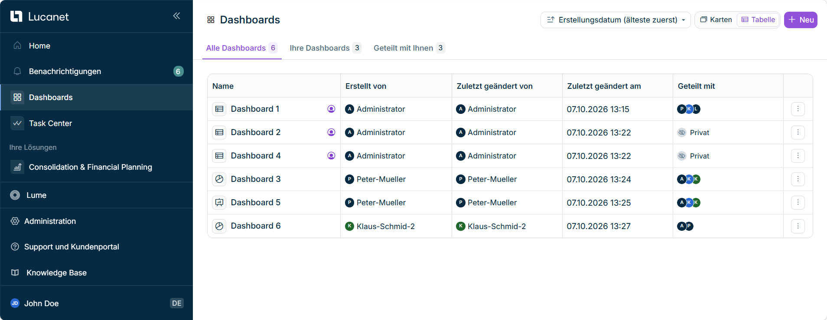Open Task Center in the sidebar

point(97,123)
